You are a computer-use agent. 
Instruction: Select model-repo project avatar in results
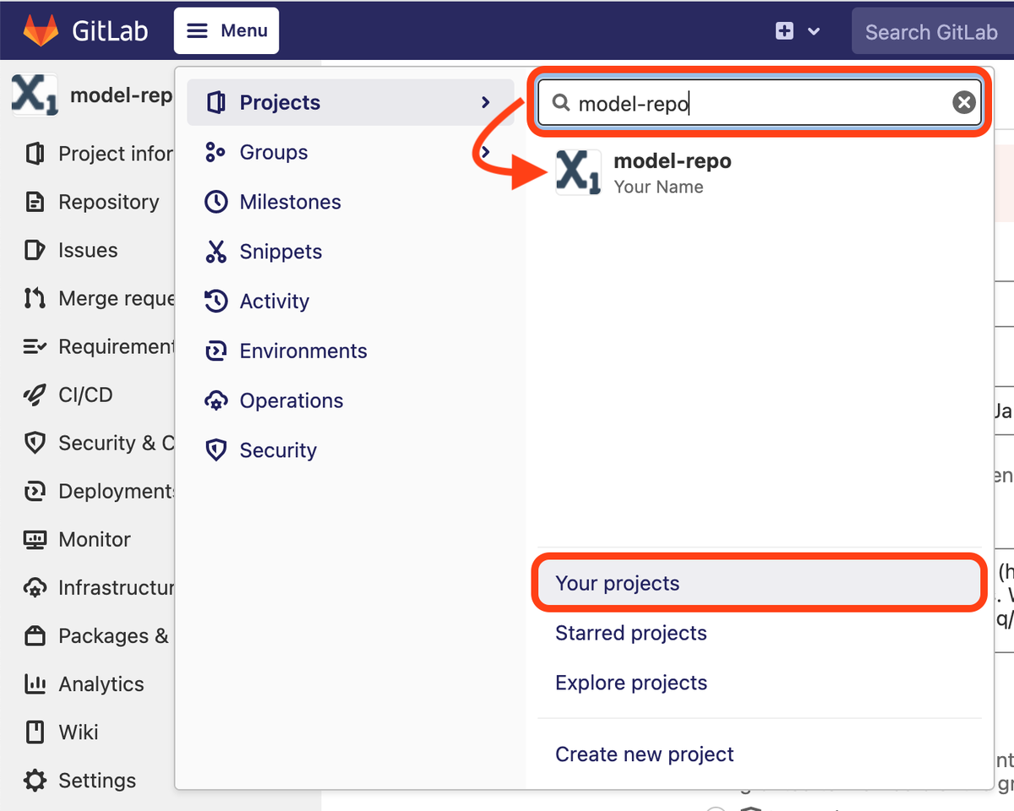[579, 172]
